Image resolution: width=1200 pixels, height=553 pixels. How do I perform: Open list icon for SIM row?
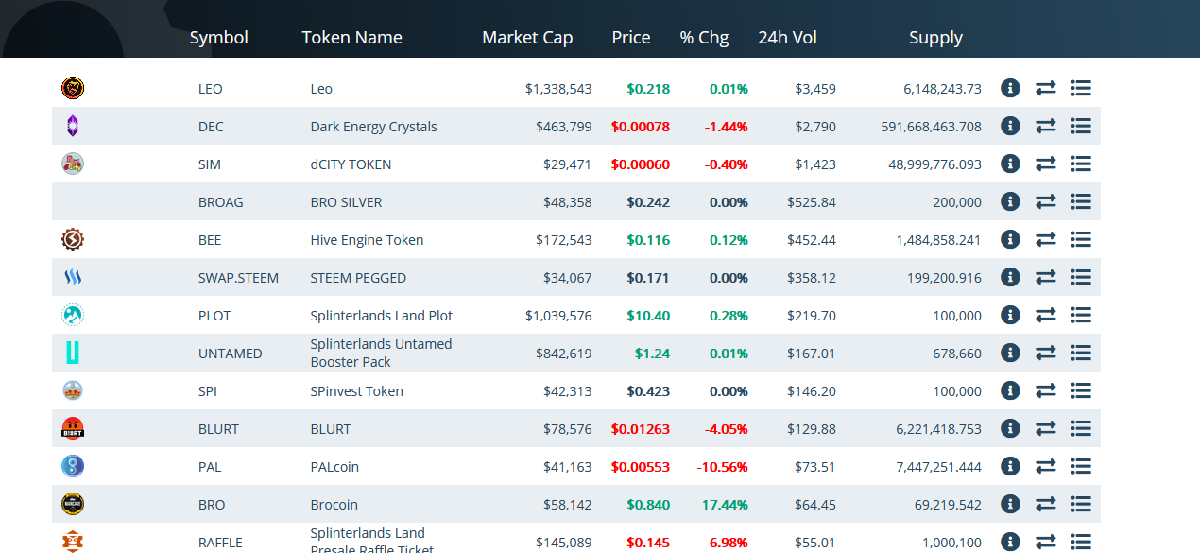point(1081,164)
